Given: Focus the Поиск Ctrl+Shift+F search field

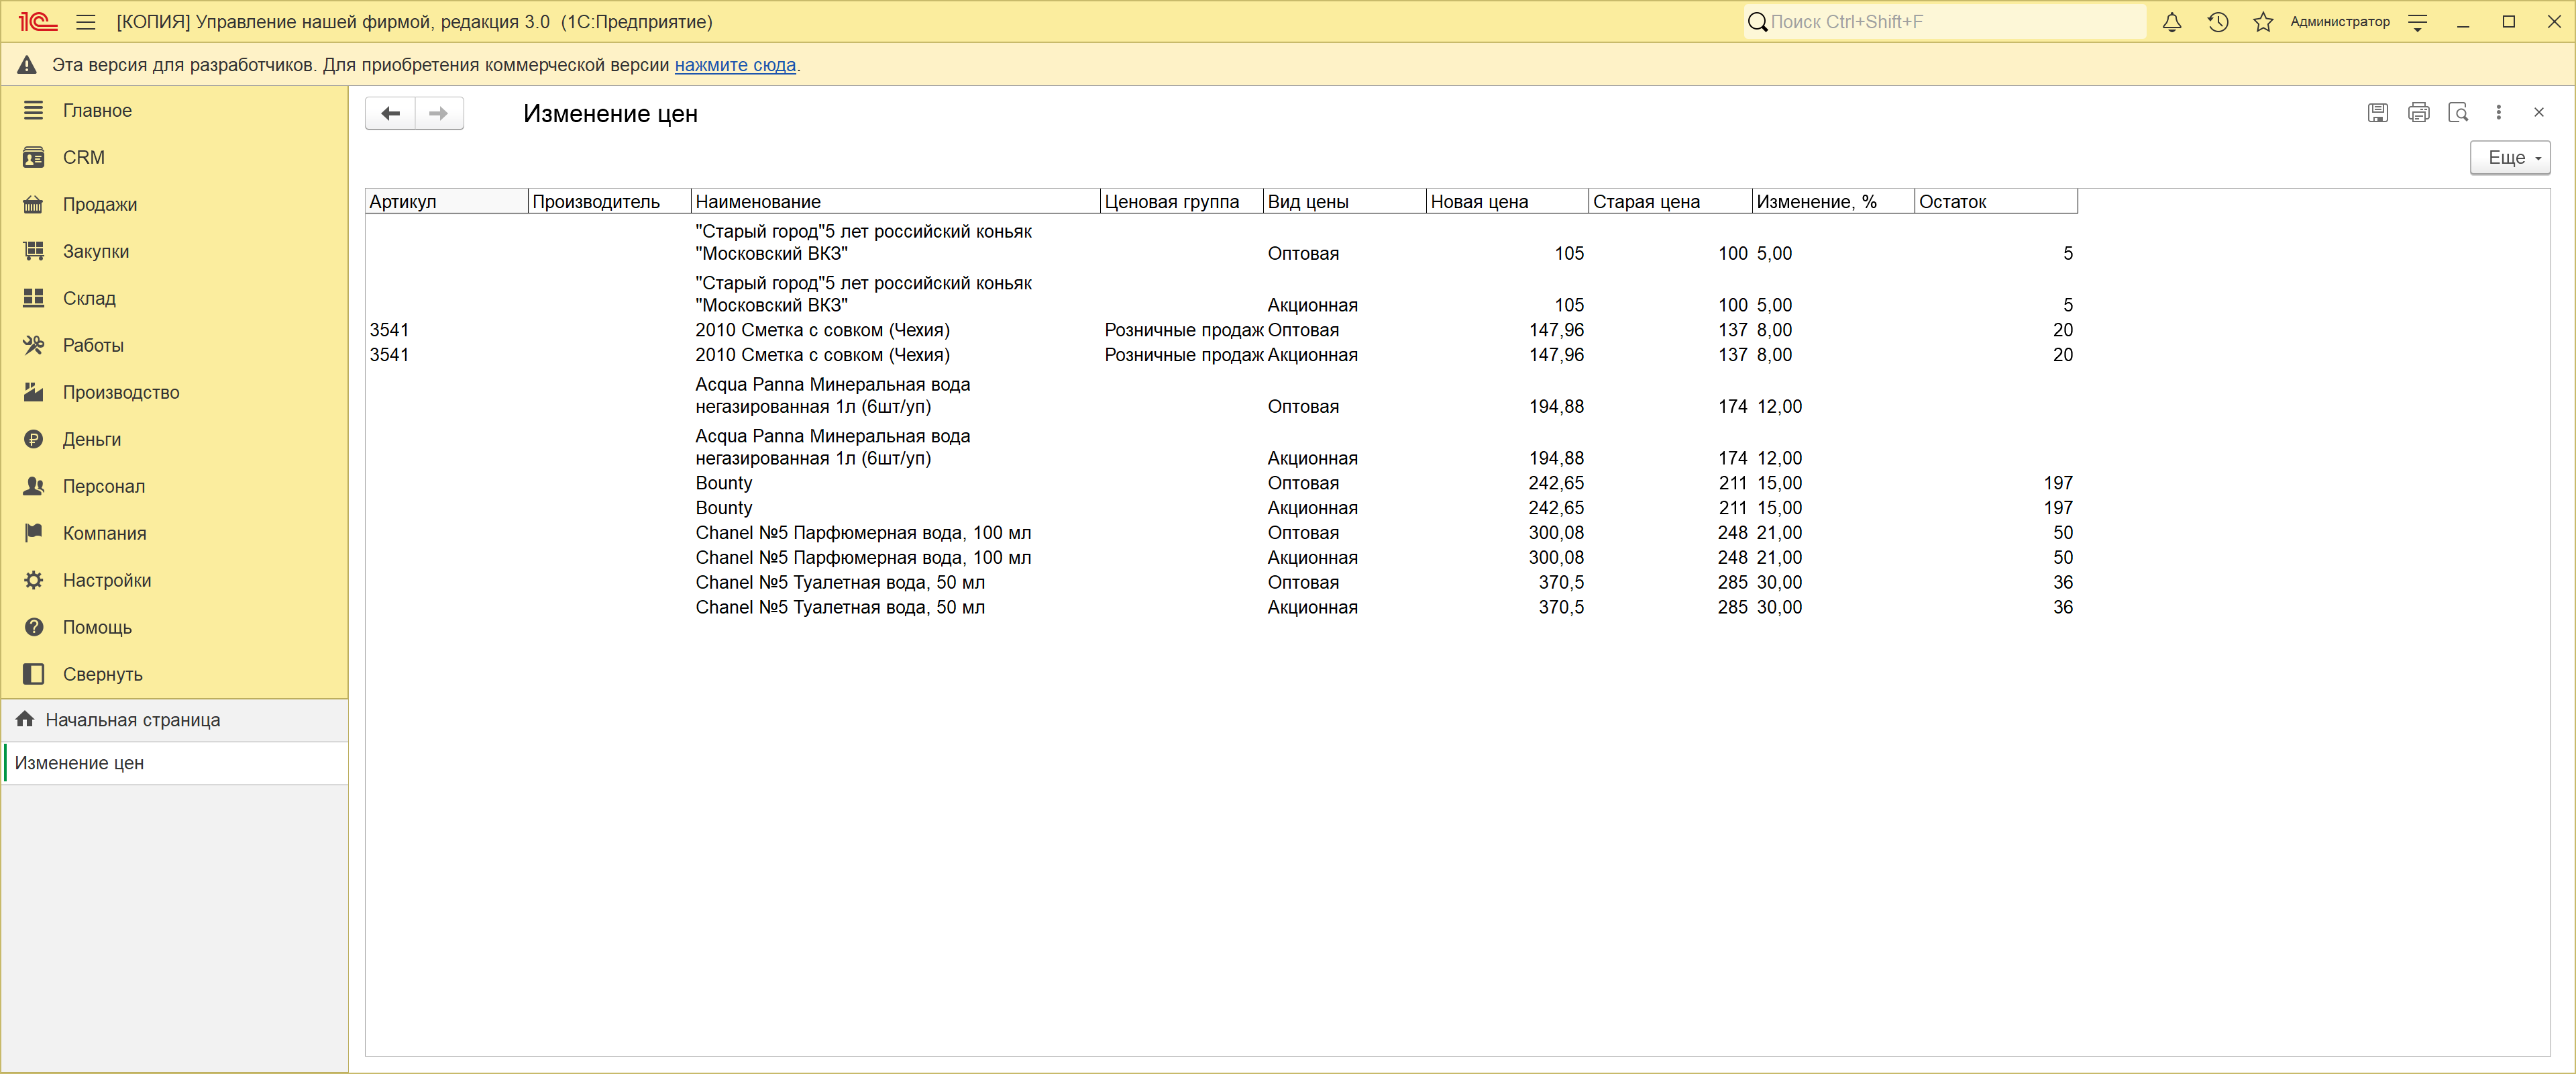Looking at the screenshot, I should 1945,22.
